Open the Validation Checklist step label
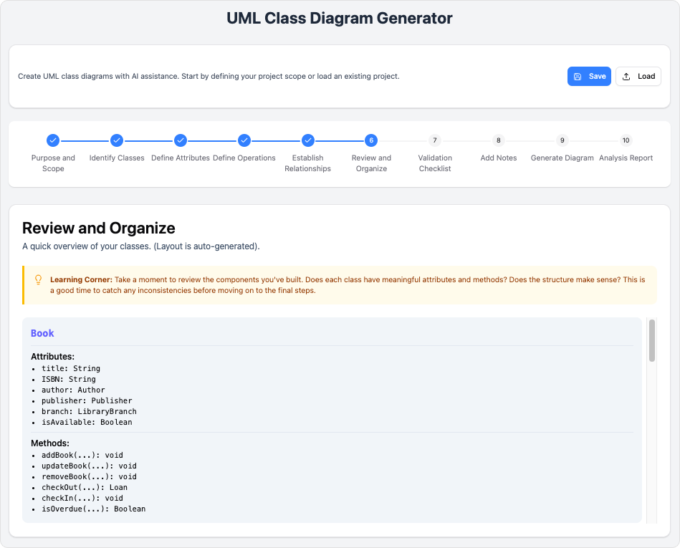680x548 pixels. pyautogui.click(x=435, y=163)
